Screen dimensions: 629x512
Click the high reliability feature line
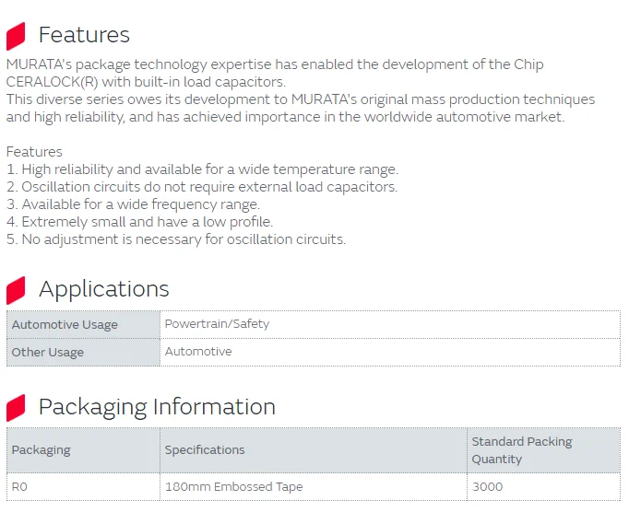coord(202,169)
